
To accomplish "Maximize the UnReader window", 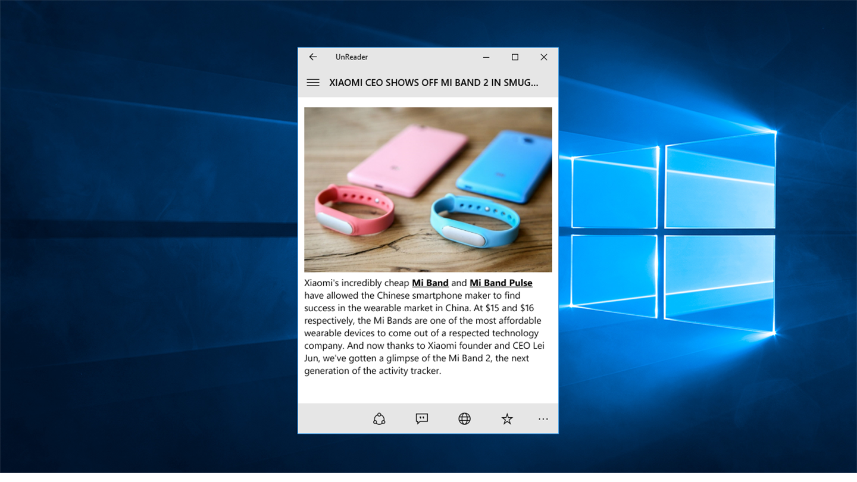I will pos(515,57).
